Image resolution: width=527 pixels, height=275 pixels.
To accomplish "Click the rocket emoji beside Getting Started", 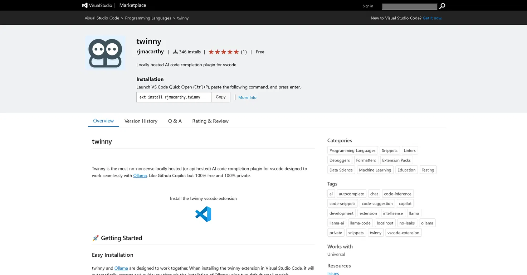I will coord(96,238).
